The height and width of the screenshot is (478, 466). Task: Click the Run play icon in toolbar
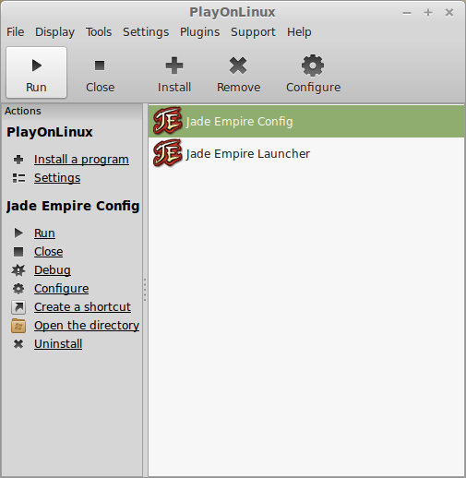[37, 66]
